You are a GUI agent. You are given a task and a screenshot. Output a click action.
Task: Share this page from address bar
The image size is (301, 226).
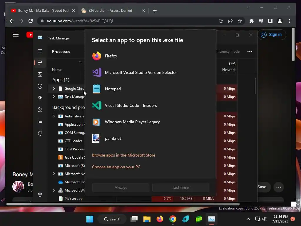click(x=230, y=21)
